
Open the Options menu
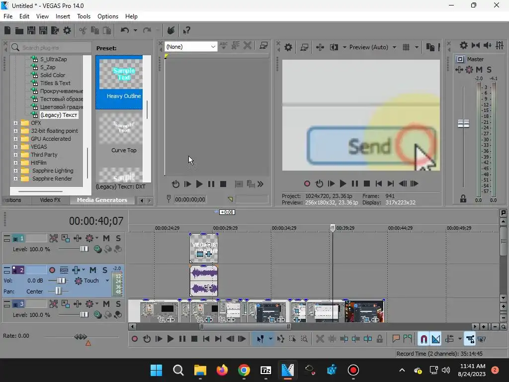click(108, 16)
